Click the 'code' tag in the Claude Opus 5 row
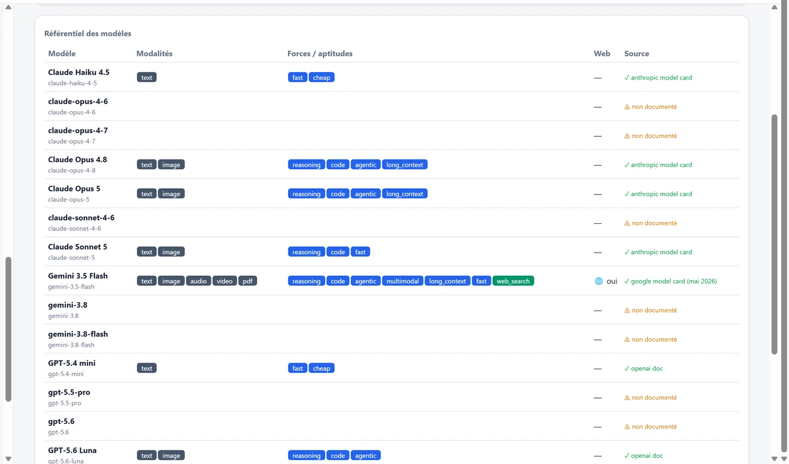 pyautogui.click(x=338, y=193)
